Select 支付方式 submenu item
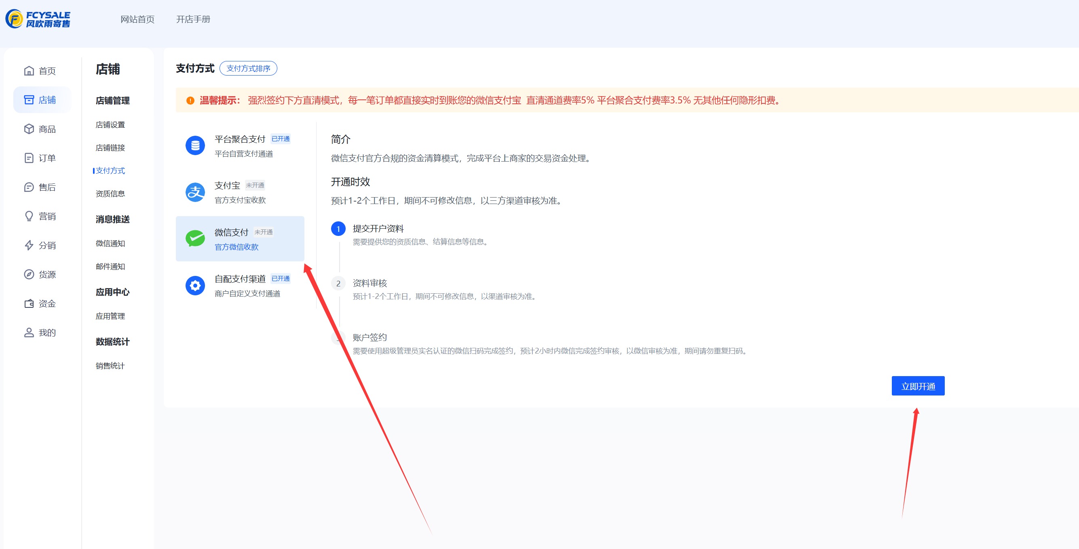Screen dimensions: 1079x549 110,170
